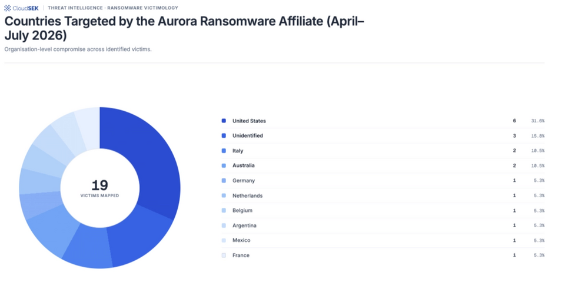Click the 'Argentina' legend label
This screenshot has height=302, width=565.
coord(244,225)
